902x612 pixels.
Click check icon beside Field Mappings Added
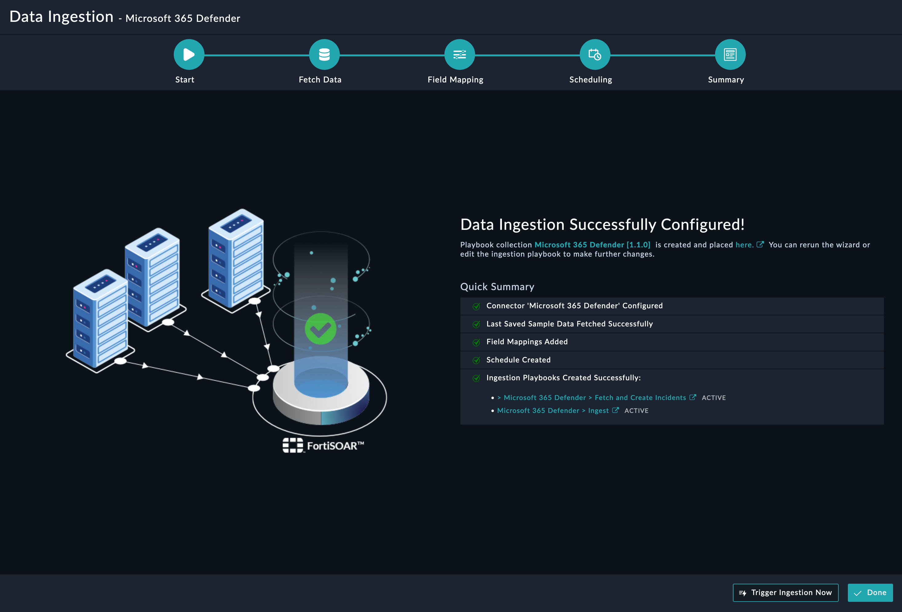(x=476, y=342)
